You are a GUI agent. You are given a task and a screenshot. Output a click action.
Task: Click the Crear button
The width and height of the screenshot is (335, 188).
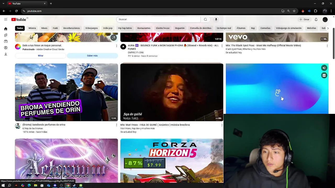tap(304, 19)
